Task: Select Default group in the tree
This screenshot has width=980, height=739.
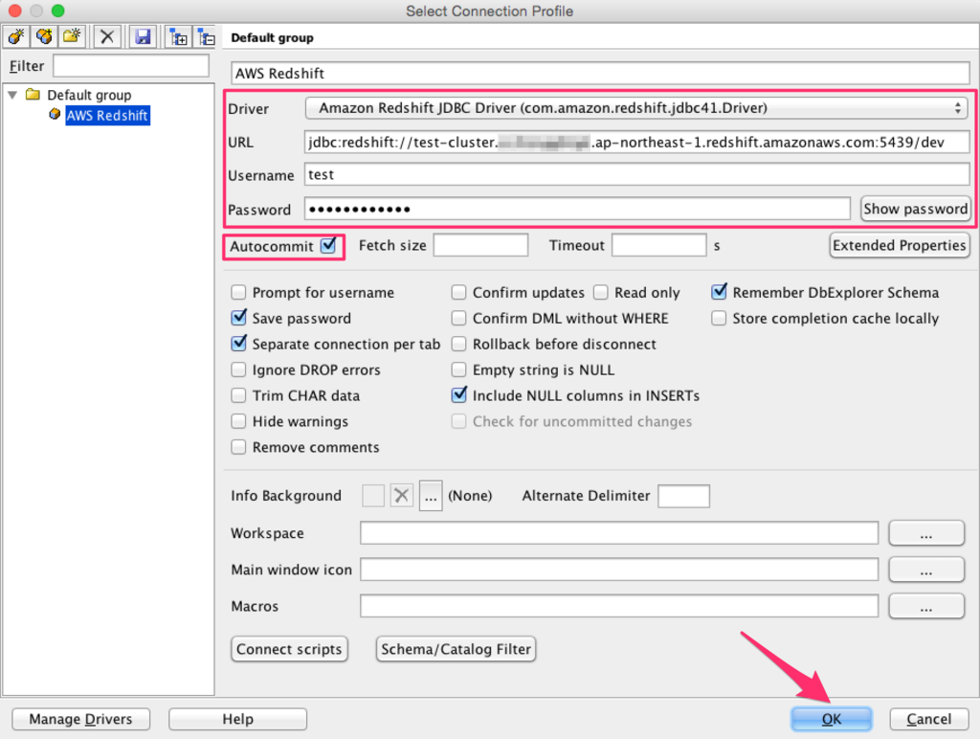Action: tap(89, 95)
